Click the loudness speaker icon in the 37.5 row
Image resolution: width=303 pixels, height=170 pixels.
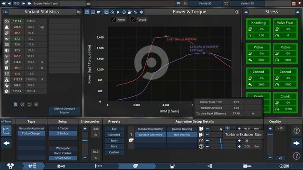[7, 51]
